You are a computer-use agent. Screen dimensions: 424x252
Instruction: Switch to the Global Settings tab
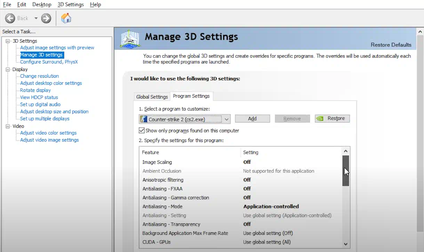[152, 97]
